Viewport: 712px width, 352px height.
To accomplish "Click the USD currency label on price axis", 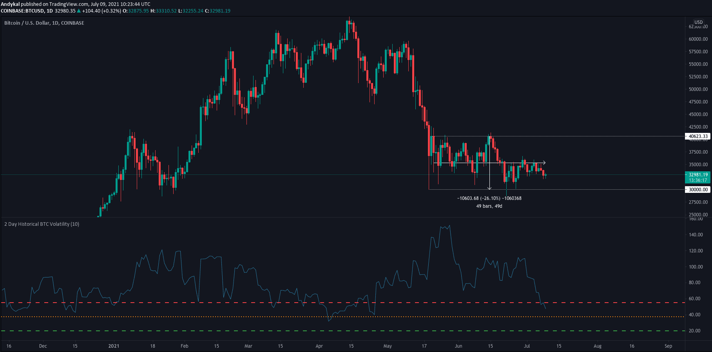I will point(698,22).
